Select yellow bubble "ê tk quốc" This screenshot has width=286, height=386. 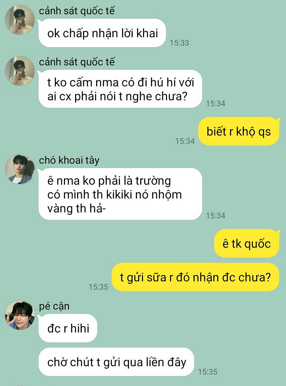tap(247, 243)
